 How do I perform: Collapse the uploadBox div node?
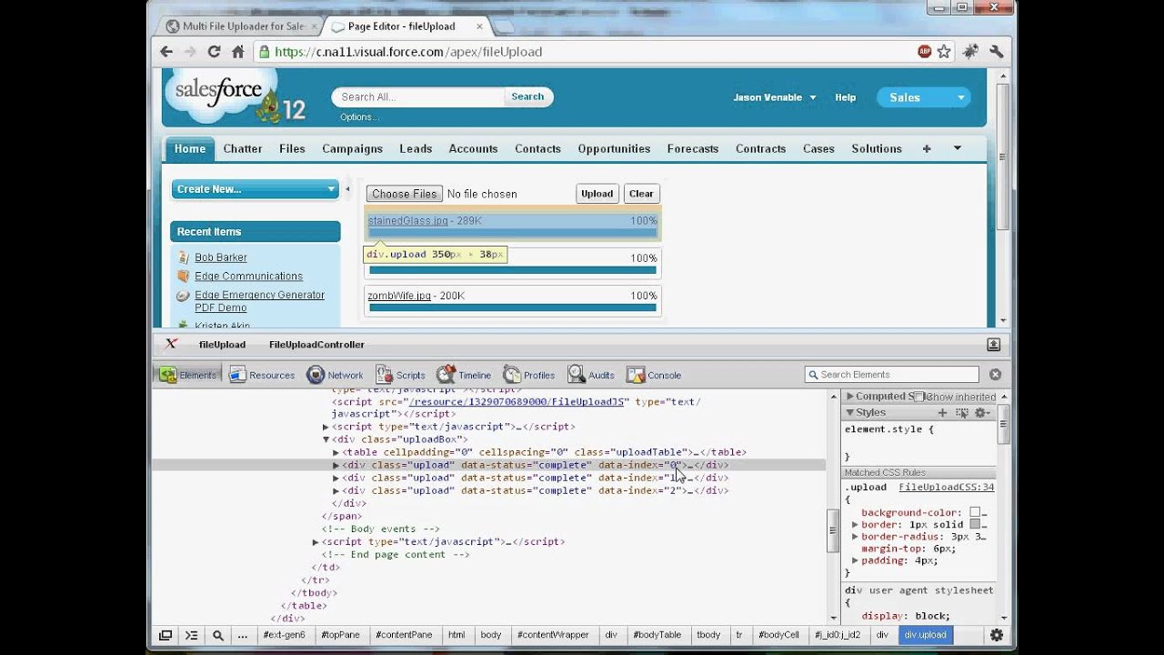pyautogui.click(x=326, y=439)
